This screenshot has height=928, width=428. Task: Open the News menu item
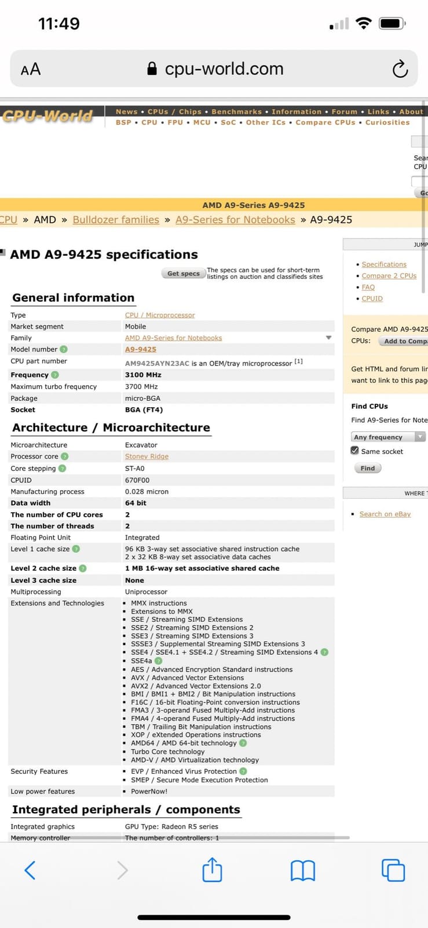tap(126, 111)
